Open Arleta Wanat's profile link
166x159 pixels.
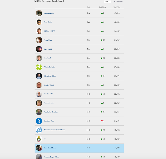48,40
